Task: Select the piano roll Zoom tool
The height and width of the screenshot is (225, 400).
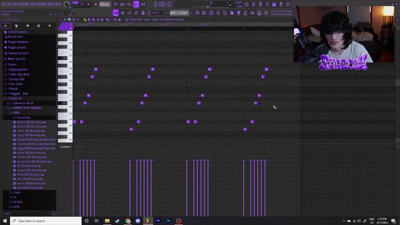Action: point(116,19)
